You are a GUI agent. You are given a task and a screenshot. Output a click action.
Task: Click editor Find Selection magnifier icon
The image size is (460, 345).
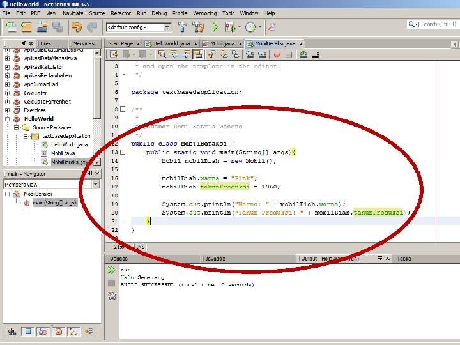coord(162,54)
